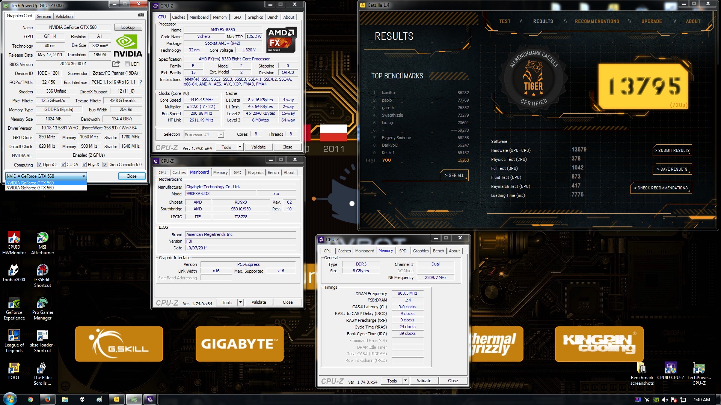The height and width of the screenshot is (405, 721).
Task: Open the Processor #1 selection dropdown
Action: click(x=204, y=135)
